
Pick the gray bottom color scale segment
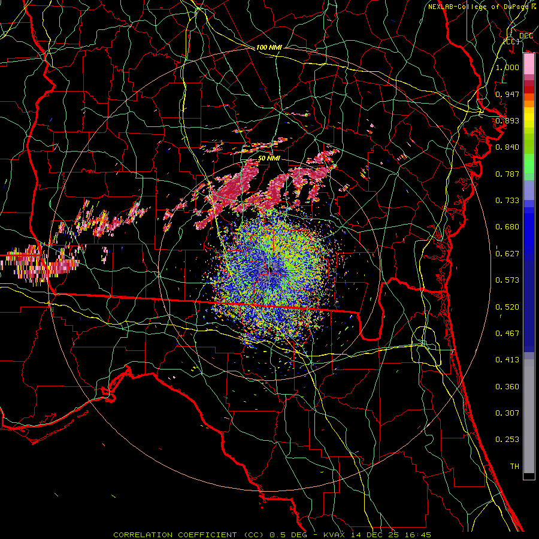click(529, 416)
